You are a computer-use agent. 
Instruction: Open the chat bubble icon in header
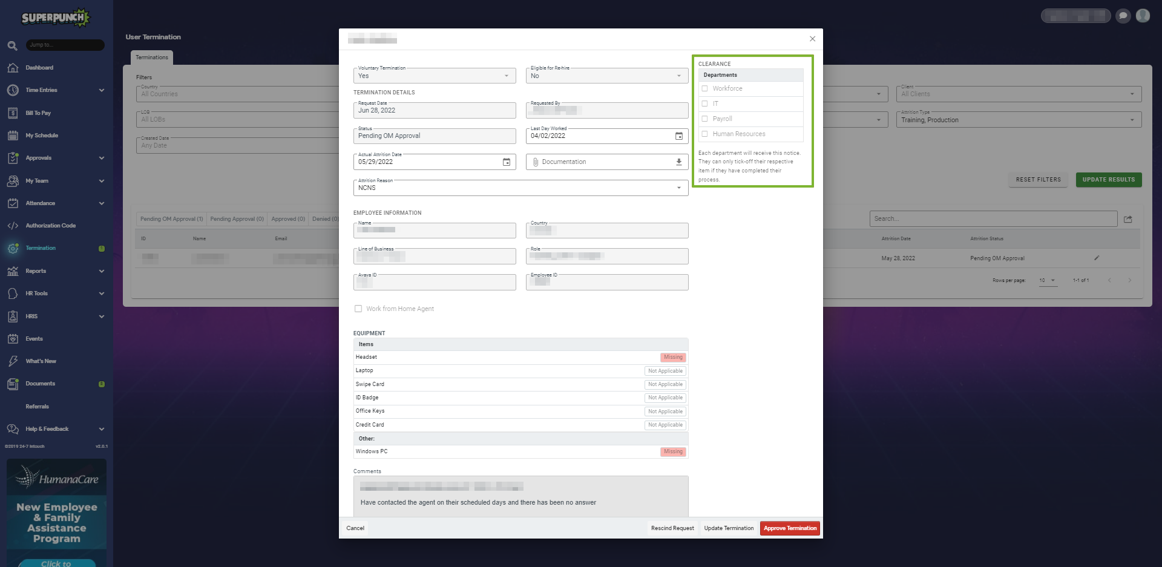pyautogui.click(x=1123, y=16)
